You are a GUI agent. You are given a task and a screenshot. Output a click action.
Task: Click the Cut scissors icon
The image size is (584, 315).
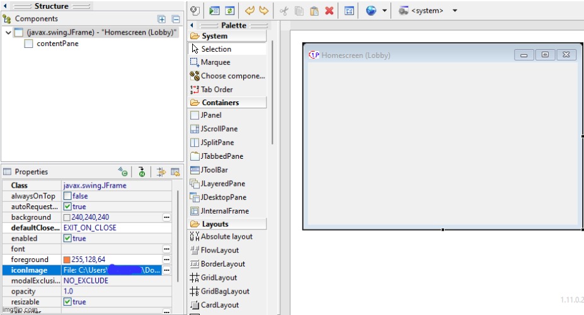click(283, 11)
